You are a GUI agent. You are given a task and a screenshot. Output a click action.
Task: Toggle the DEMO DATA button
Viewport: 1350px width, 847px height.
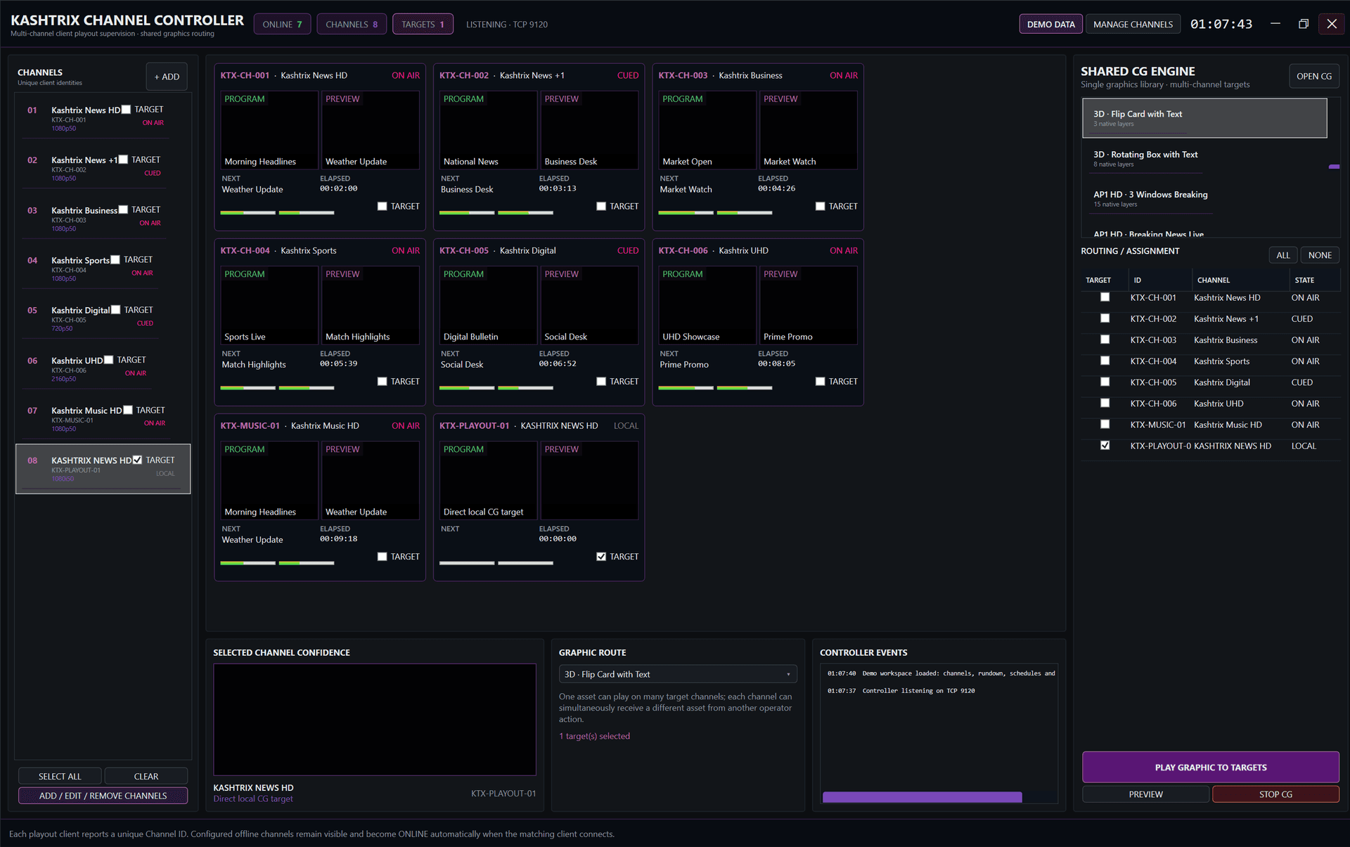[x=1050, y=24]
